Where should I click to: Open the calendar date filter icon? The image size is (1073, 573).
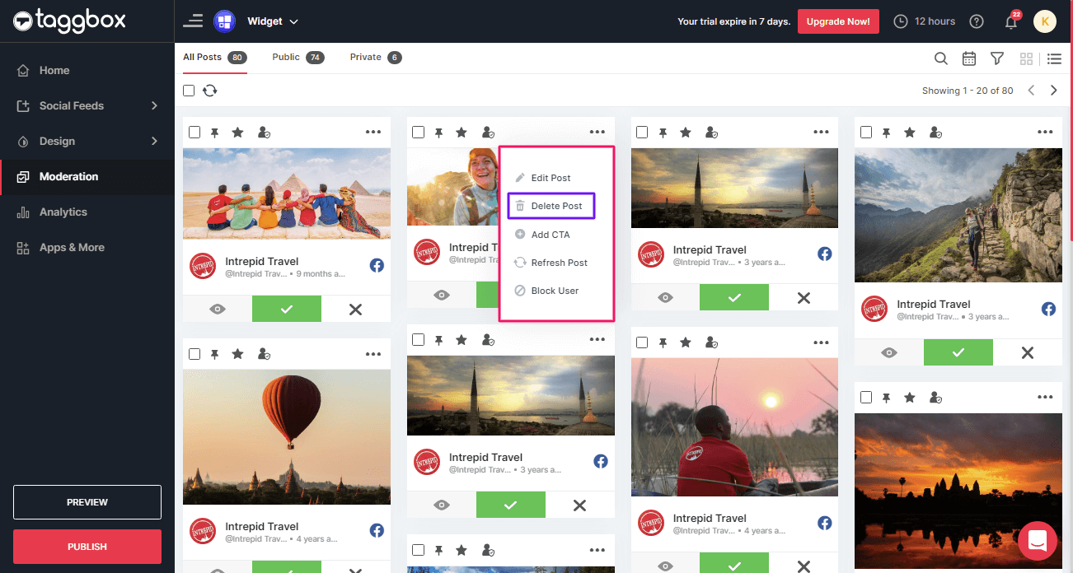969,58
